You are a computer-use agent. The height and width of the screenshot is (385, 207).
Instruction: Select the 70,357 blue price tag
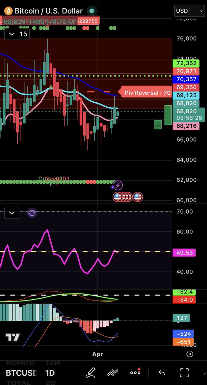click(186, 79)
